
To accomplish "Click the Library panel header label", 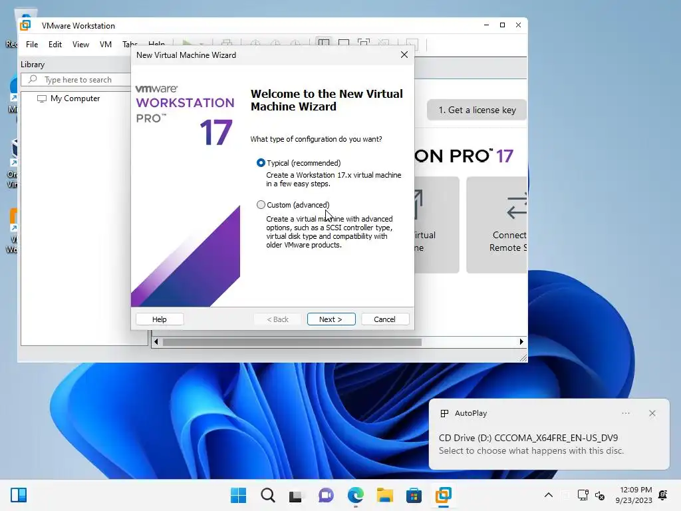I will [33, 65].
